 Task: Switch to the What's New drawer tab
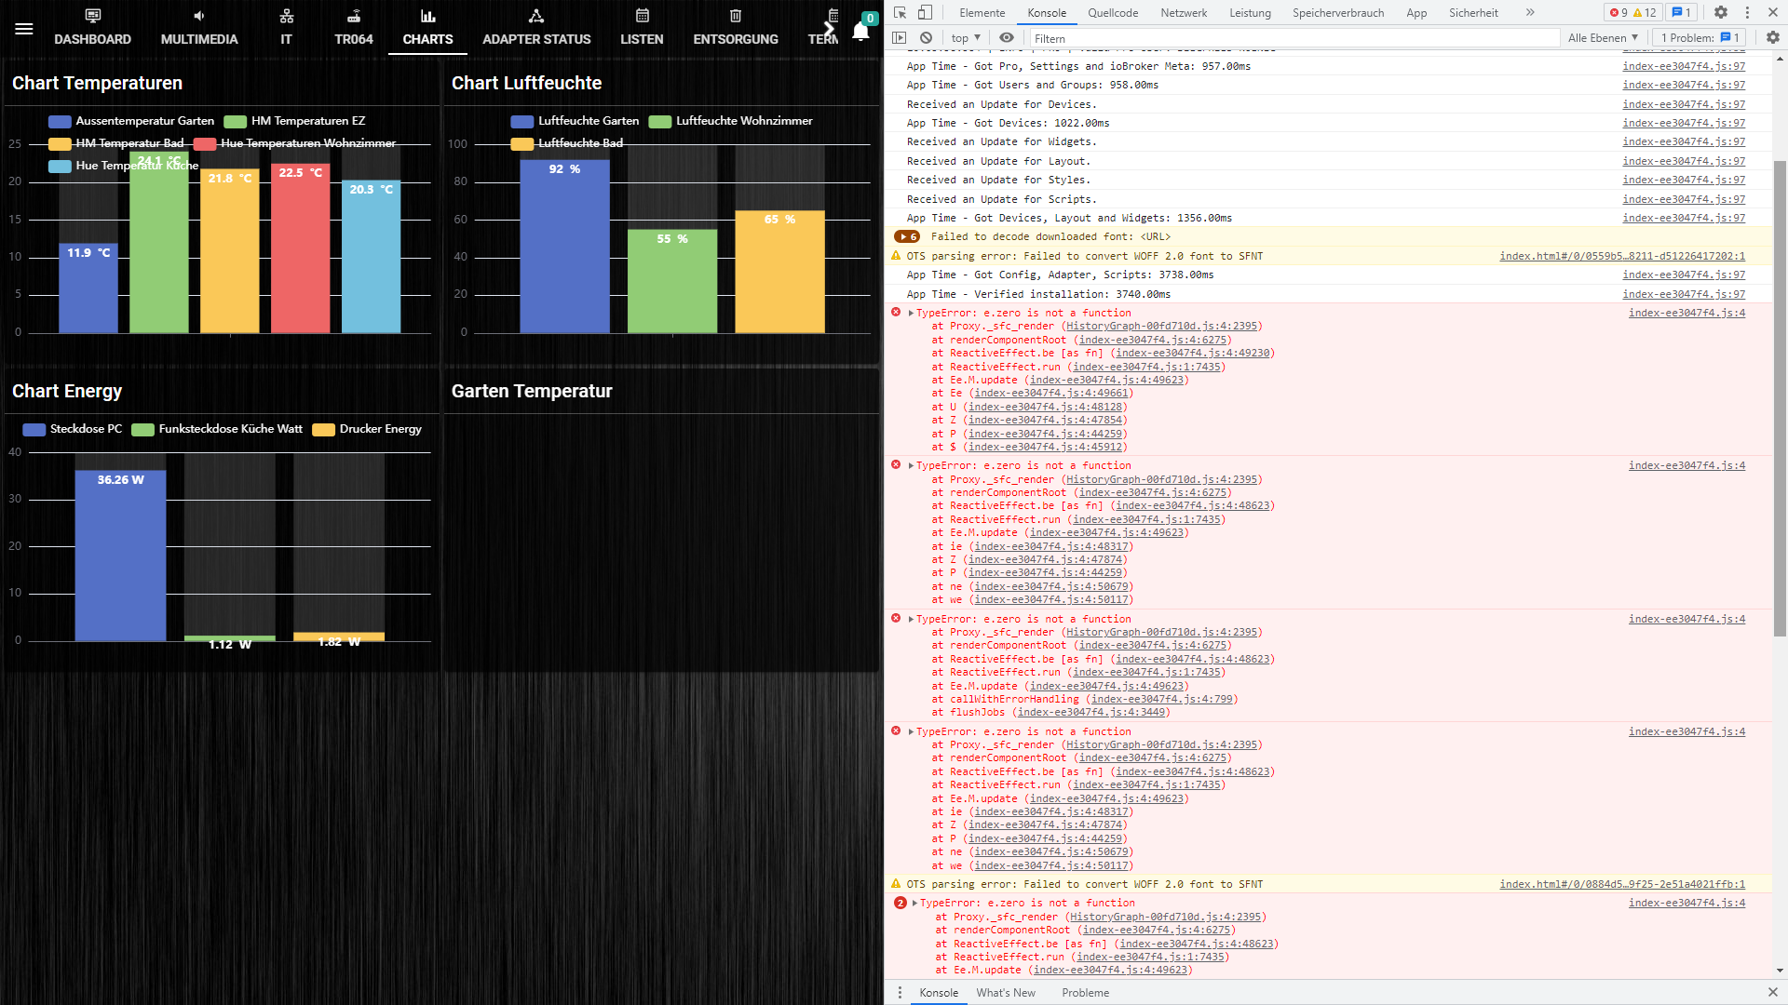pos(1006,993)
